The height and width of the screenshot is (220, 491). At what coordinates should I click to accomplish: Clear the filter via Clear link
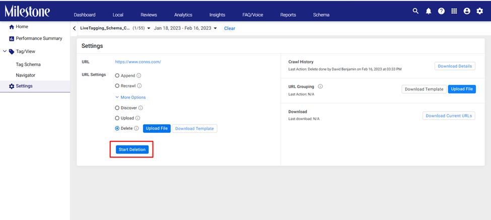(230, 29)
